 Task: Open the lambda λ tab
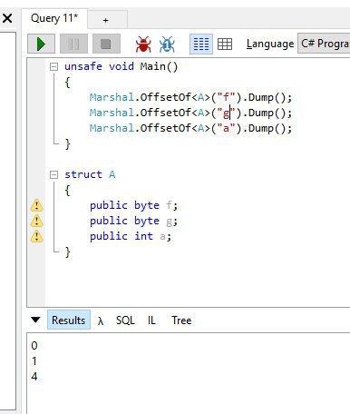(x=101, y=320)
